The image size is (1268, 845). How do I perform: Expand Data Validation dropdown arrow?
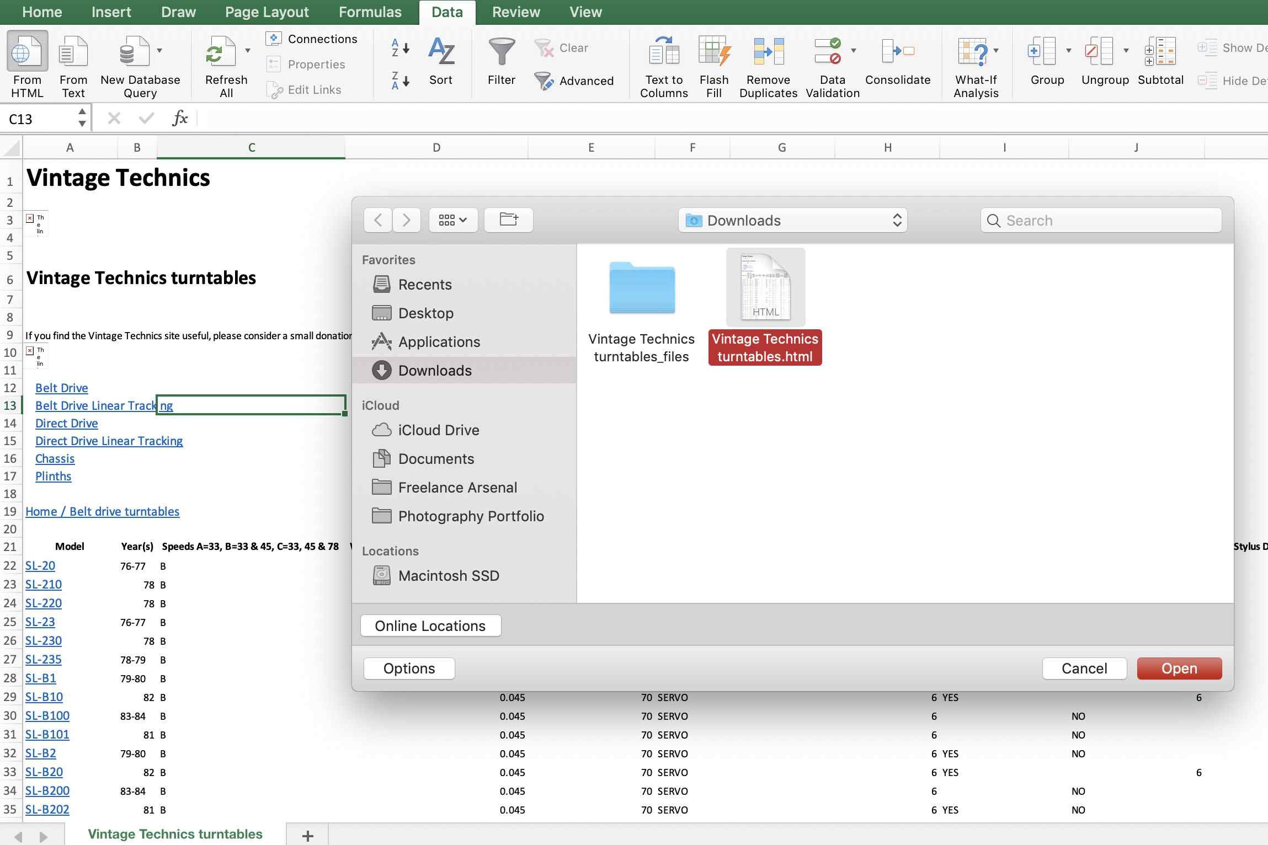[x=854, y=51]
